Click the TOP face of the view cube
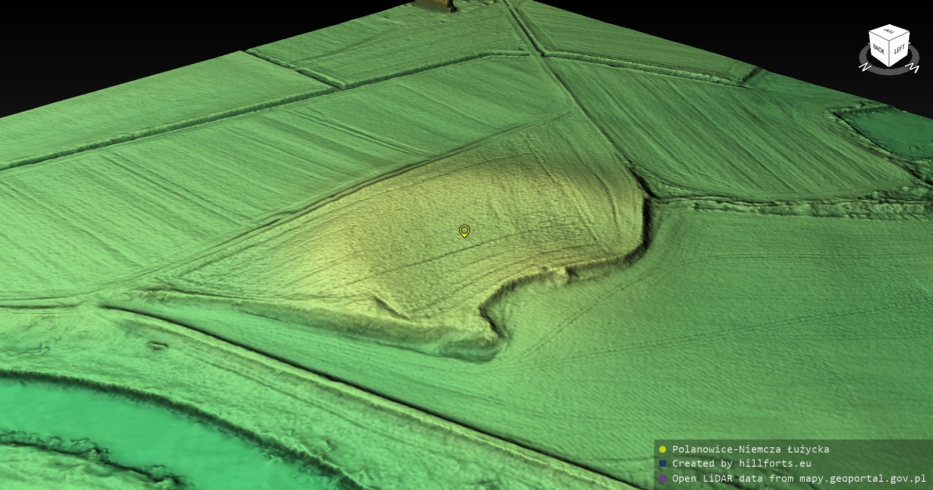Screen dimensions: 933x490 click(889, 32)
